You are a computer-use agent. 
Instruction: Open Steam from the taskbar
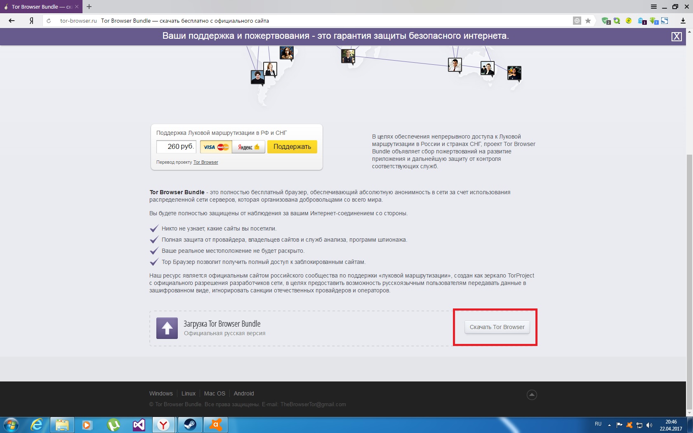click(190, 424)
